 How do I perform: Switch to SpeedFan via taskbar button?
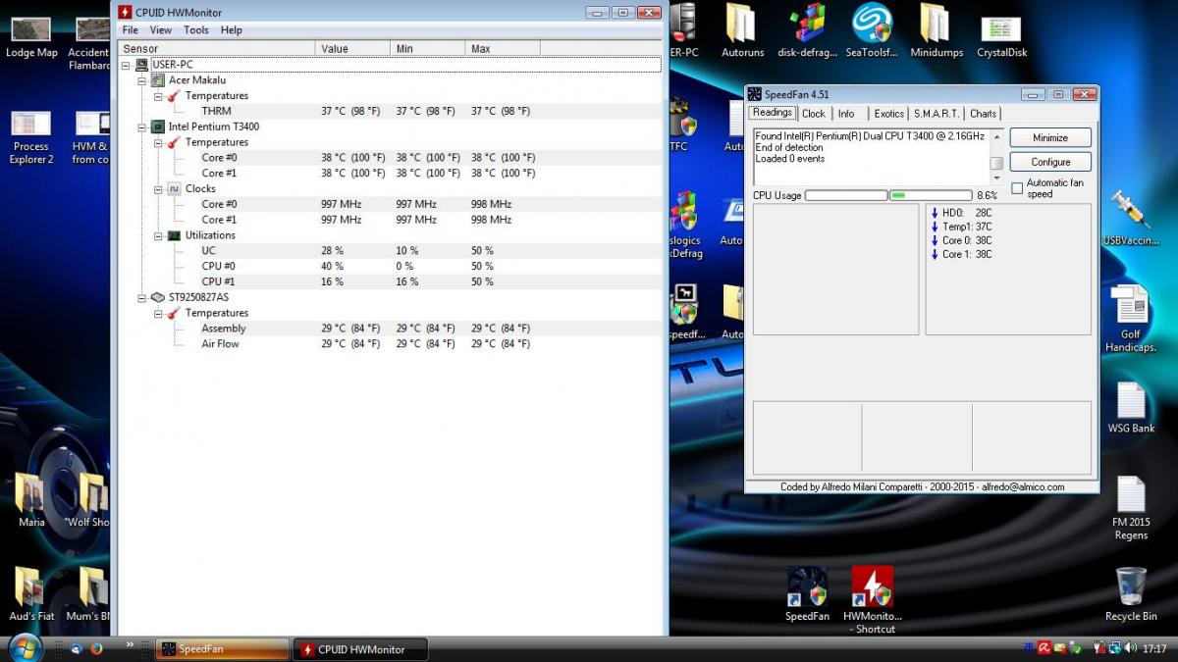tap(223, 649)
